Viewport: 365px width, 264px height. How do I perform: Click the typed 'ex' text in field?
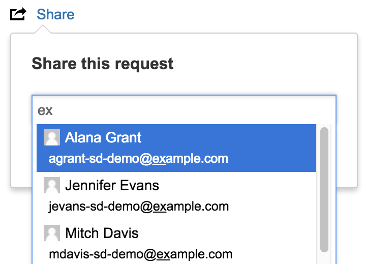pyautogui.click(x=45, y=110)
